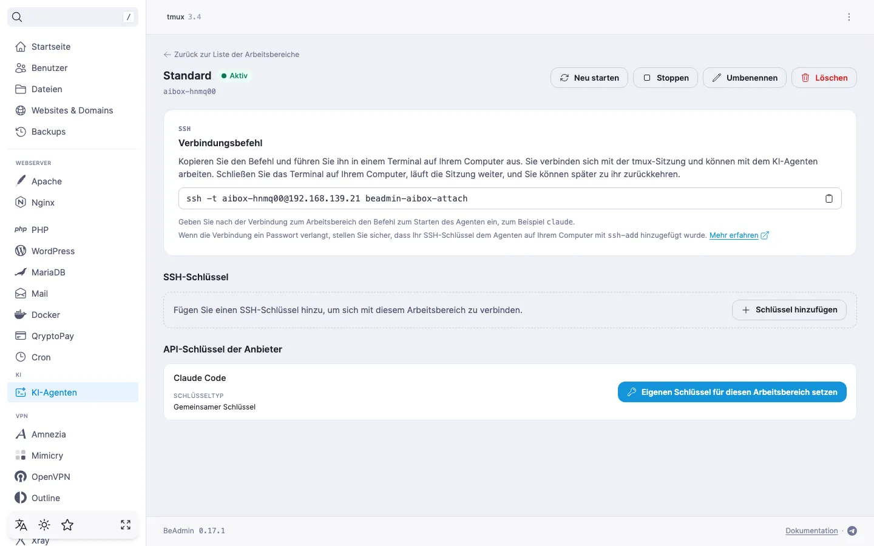Go to Cron jobs
The height and width of the screenshot is (546, 874).
[73, 357]
